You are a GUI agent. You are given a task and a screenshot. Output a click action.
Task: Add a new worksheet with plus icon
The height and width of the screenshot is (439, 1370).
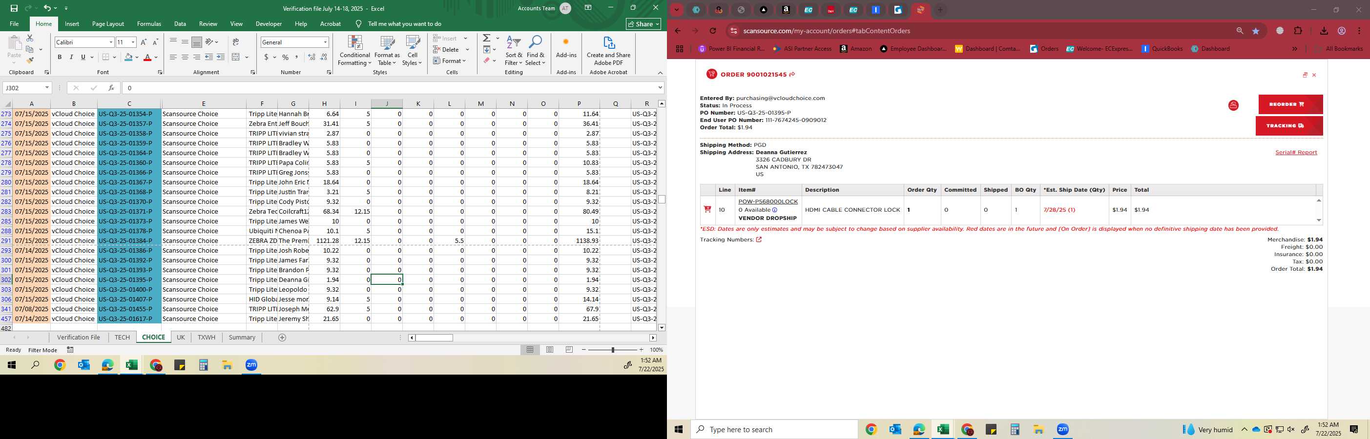coord(282,338)
